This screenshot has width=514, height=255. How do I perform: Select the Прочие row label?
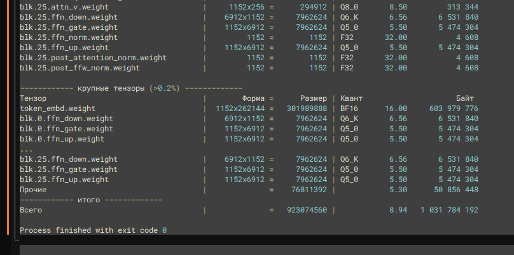33,190
